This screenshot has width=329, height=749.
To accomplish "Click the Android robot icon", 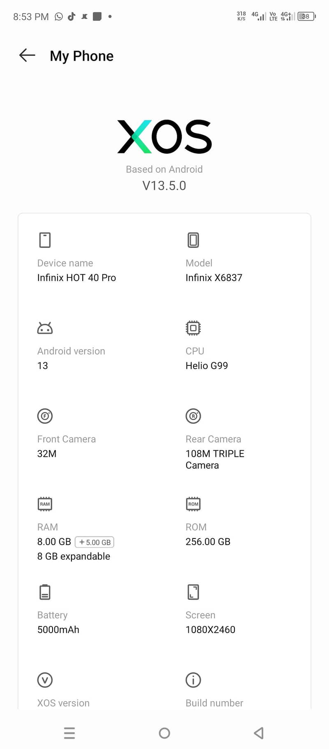I will click(x=45, y=328).
